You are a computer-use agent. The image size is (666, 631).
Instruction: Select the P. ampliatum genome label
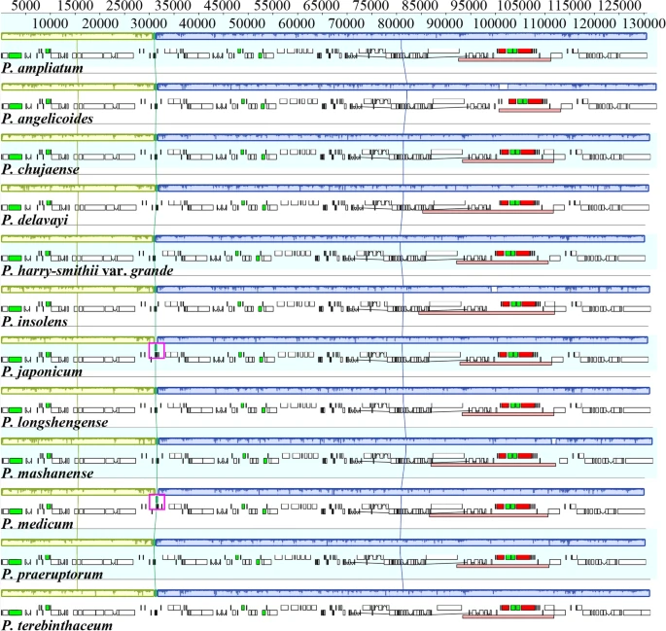tap(42, 68)
